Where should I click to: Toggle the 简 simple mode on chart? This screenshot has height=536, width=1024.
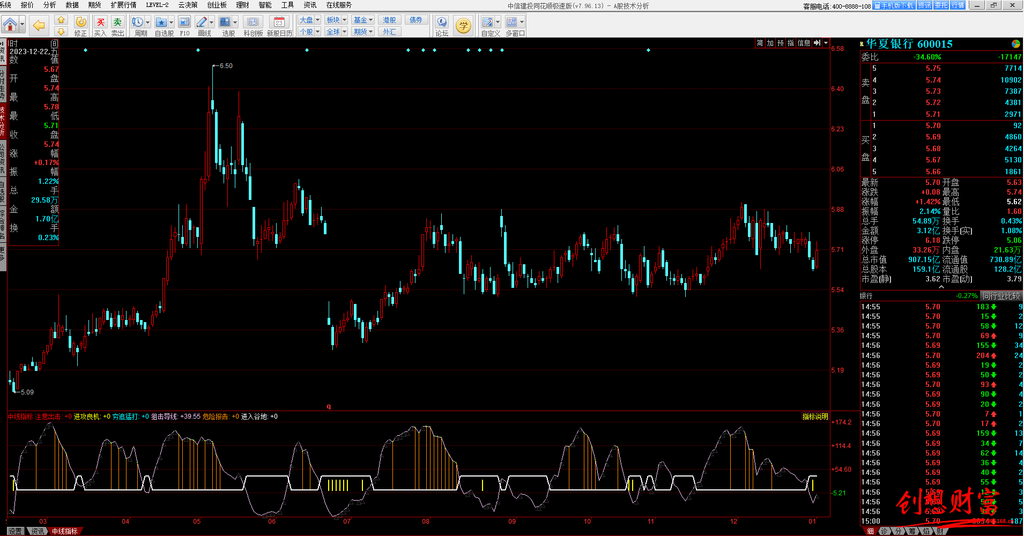coord(760,43)
